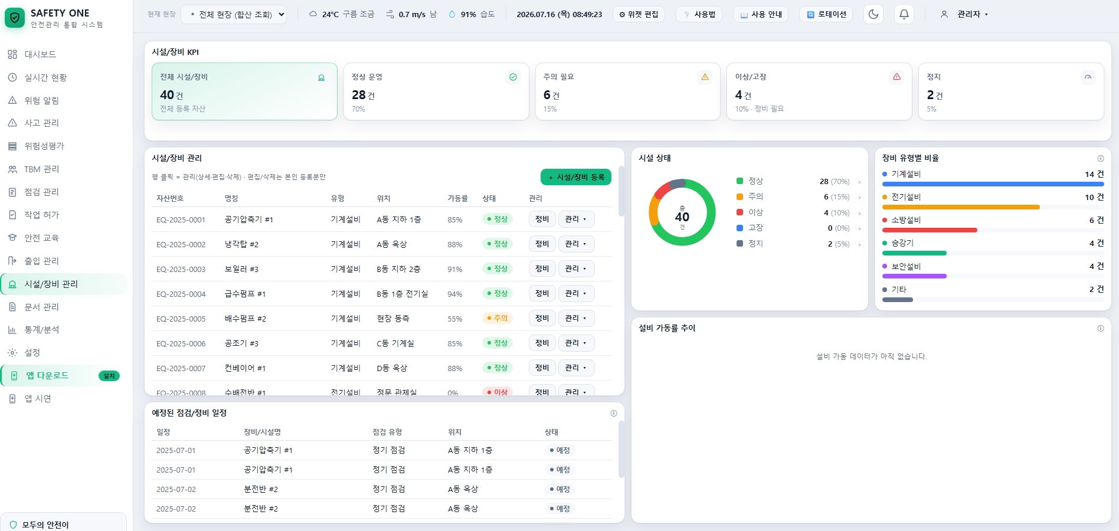Click the 안전 교육 graduation cap icon
This screenshot has height=531, width=1119.
(12, 238)
